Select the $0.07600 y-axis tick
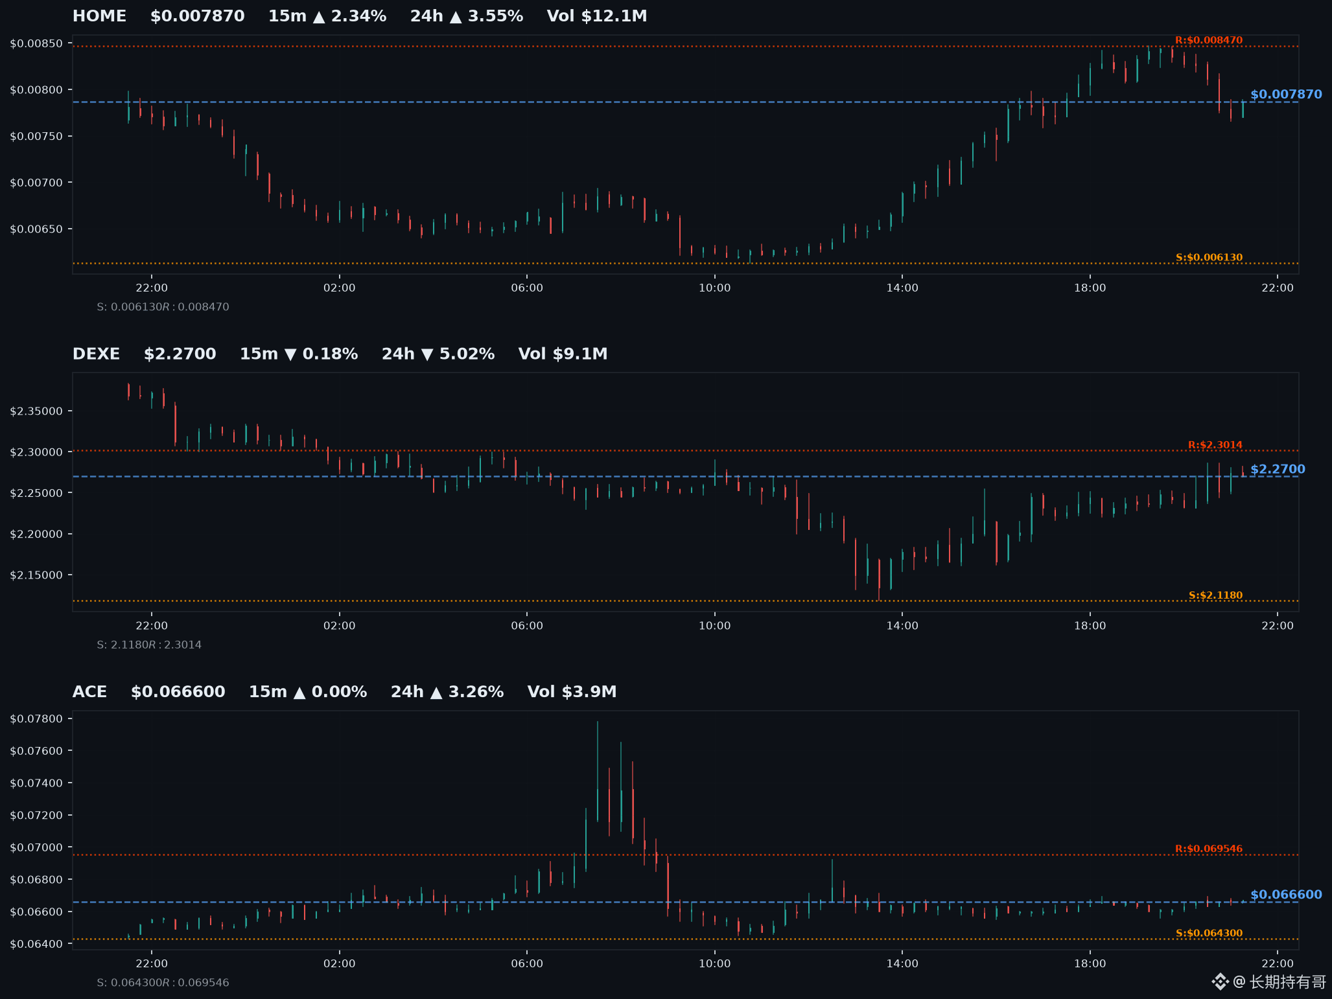1332x999 pixels. click(36, 752)
